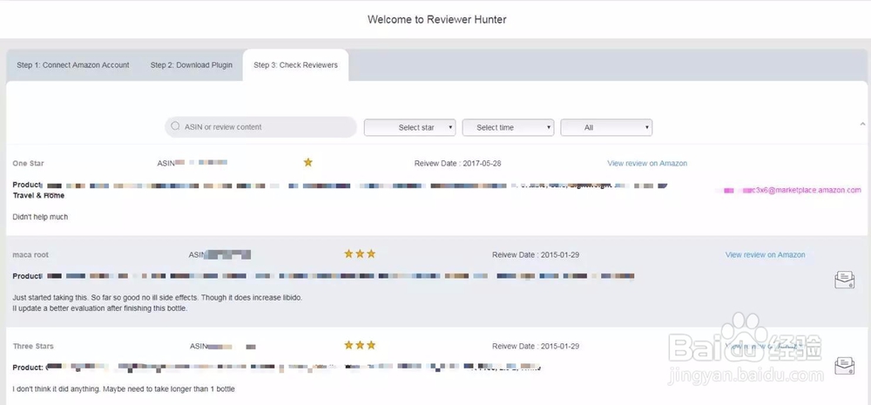Click the search magnifier icon
Image resolution: width=871 pixels, height=405 pixels.
pos(176,126)
